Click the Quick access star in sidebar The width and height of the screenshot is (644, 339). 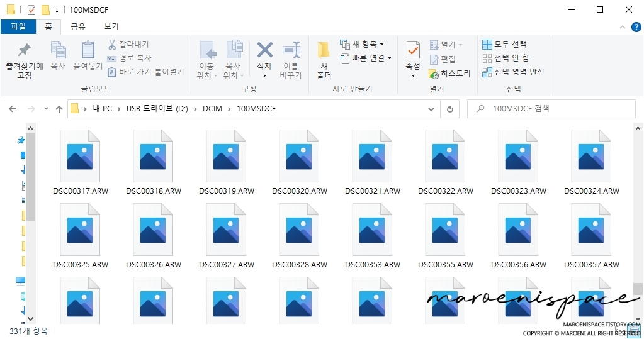click(21, 140)
